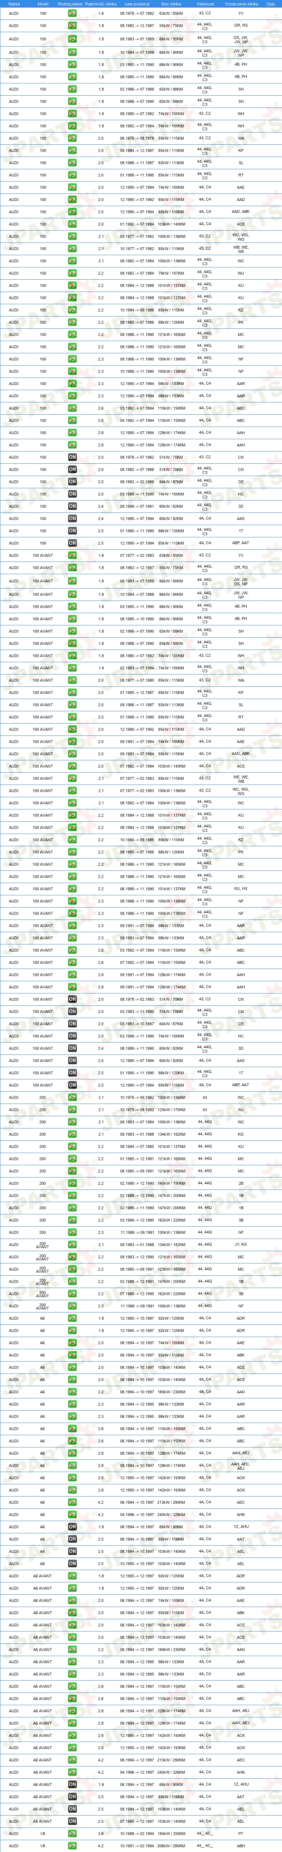The image size is (282, 1852).
Task: Click '200 AVANT' model cell in 1B row
Action: [42, 1281]
